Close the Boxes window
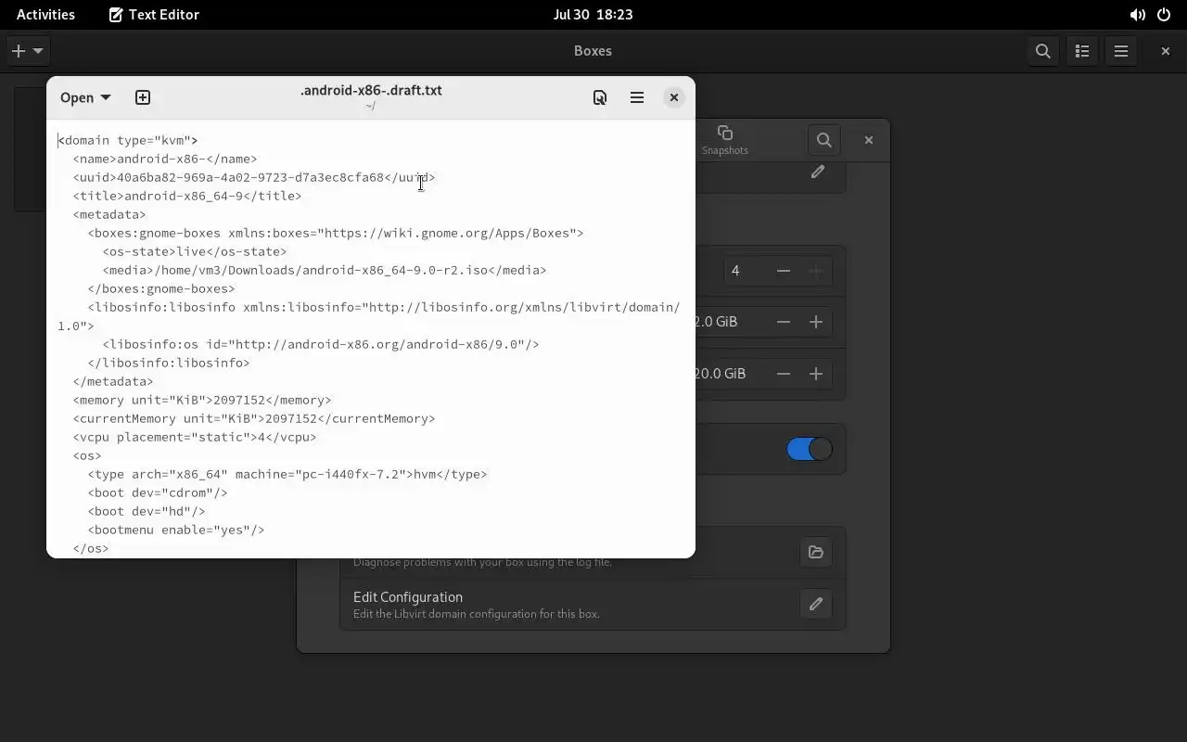This screenshot has width=1187, height=742. pos(1166,51)
